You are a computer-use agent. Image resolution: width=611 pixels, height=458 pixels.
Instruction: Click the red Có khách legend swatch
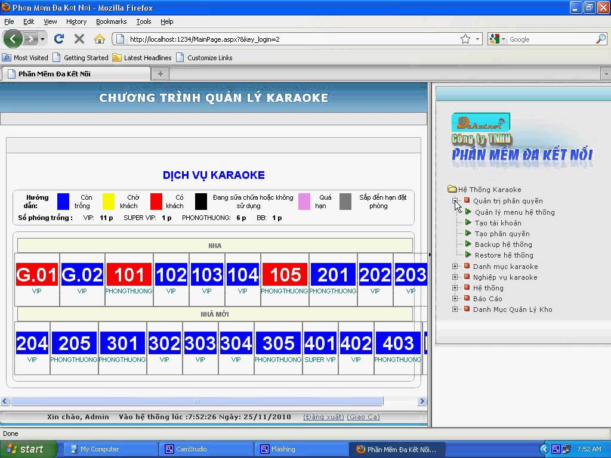click(156, 202)
